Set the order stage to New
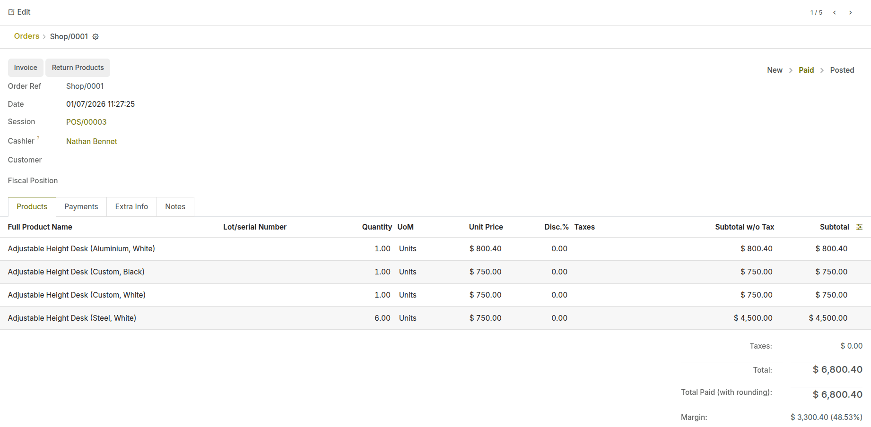871x427 pixels. pos(775,69)
